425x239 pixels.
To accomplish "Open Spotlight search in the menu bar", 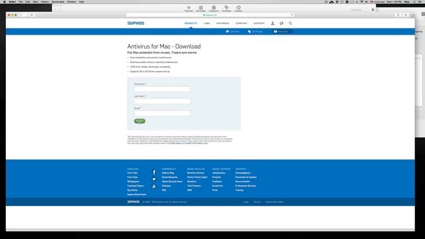I will 414,1.
